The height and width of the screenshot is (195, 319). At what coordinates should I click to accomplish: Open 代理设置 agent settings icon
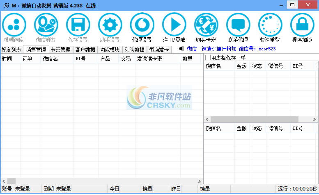(142, 25)
